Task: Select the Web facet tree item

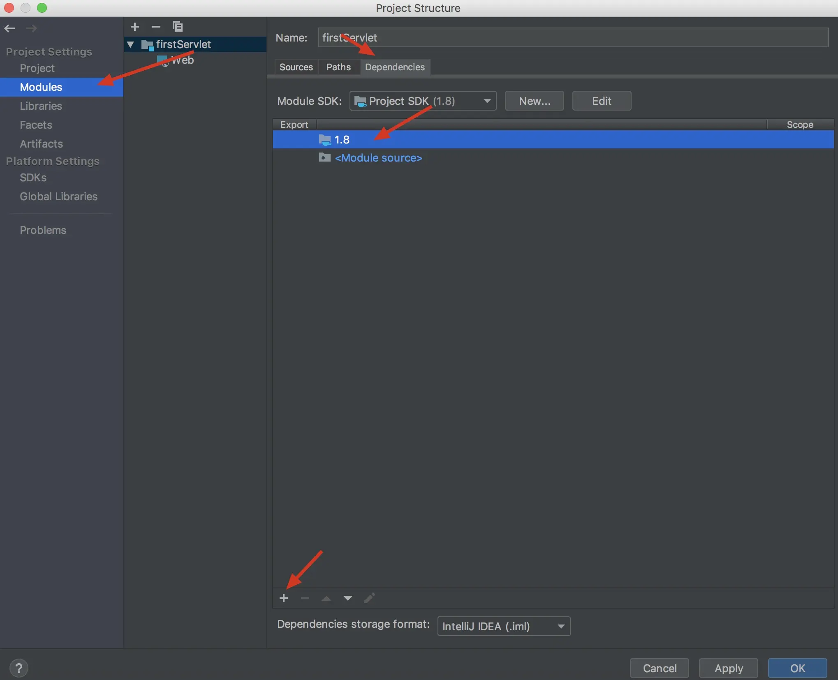Action: [182, 60]
